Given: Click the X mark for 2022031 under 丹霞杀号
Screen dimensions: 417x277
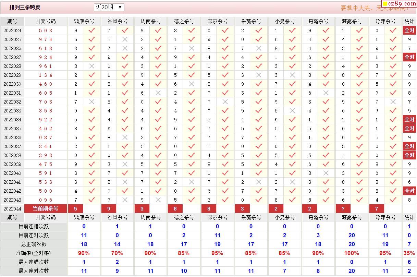Looking at the screenshot, I should click(x=326, y=93).
